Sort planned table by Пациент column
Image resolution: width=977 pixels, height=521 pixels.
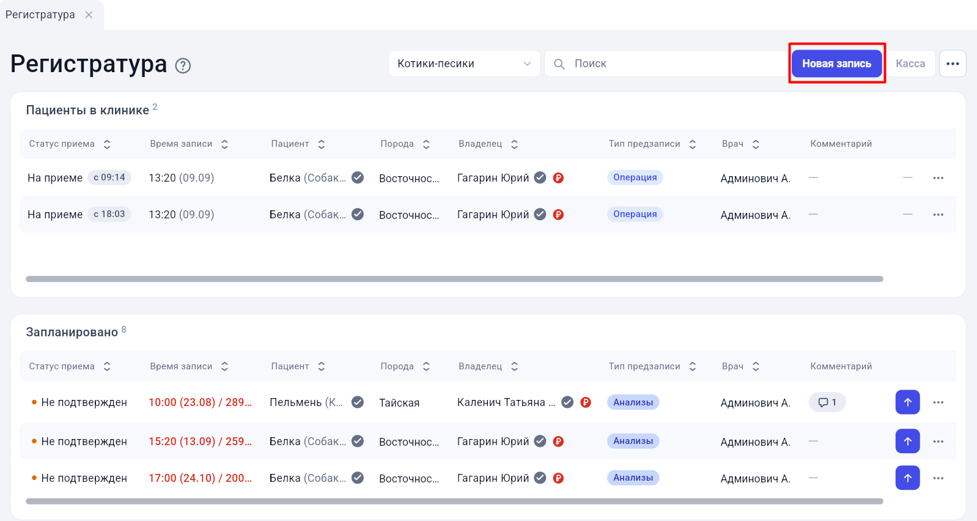click(321, 366)
